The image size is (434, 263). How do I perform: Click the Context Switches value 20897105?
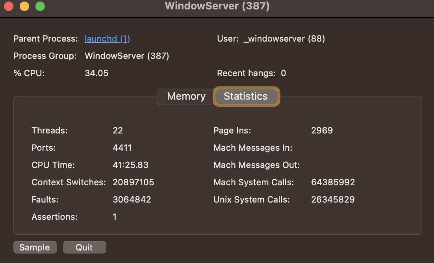(133, 183)
